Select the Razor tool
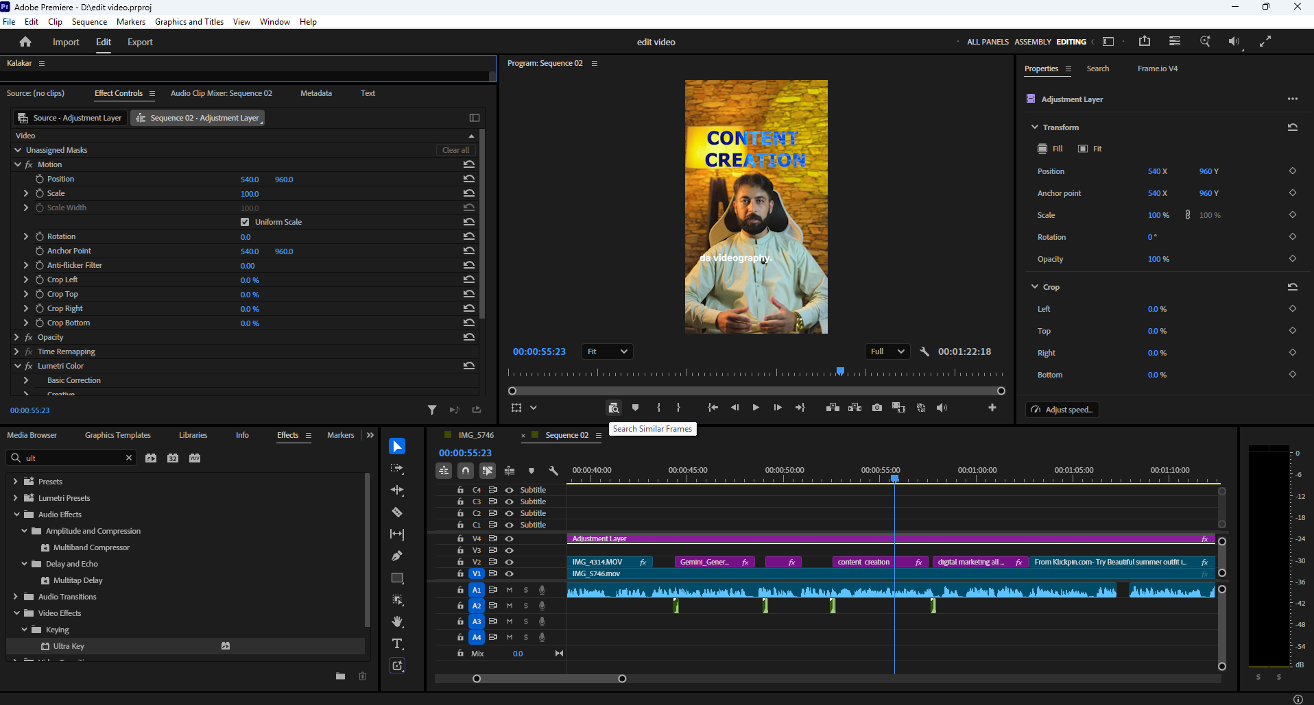The width and height of the screenshot is (1314, 705). pyautogui.click(x=397, y=512)
